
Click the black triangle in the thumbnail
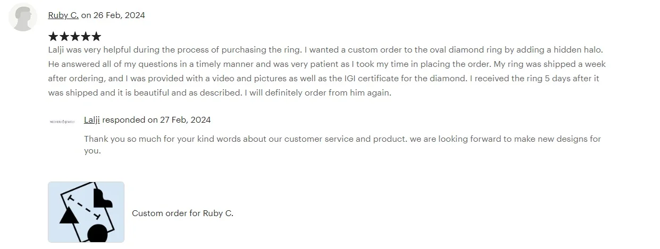(69, 216)
